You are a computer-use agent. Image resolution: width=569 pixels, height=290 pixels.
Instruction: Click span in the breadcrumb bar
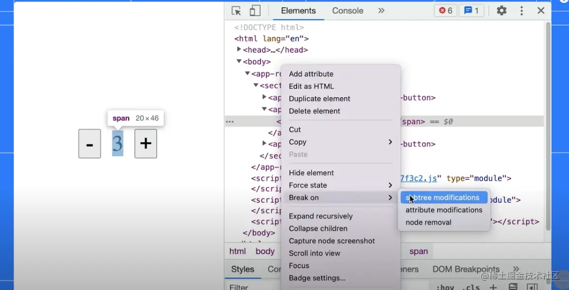coord(418,251)
